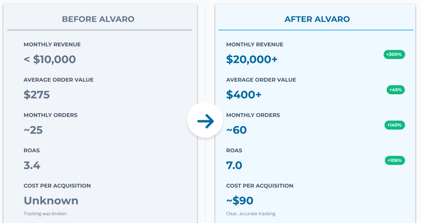Click the +140% monthly orders badge

(x=394, y=125)
